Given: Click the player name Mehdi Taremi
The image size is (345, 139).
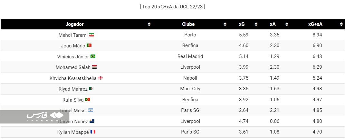Looking at the screenshot, I should pyautogui.click(x=73, y=35).
